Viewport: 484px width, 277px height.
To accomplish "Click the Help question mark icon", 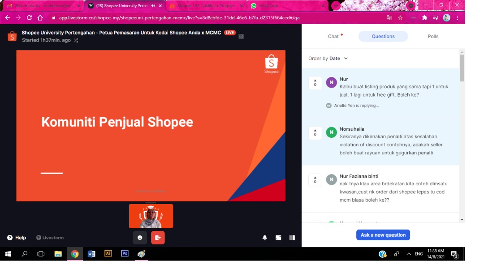I will pos(10,238).
